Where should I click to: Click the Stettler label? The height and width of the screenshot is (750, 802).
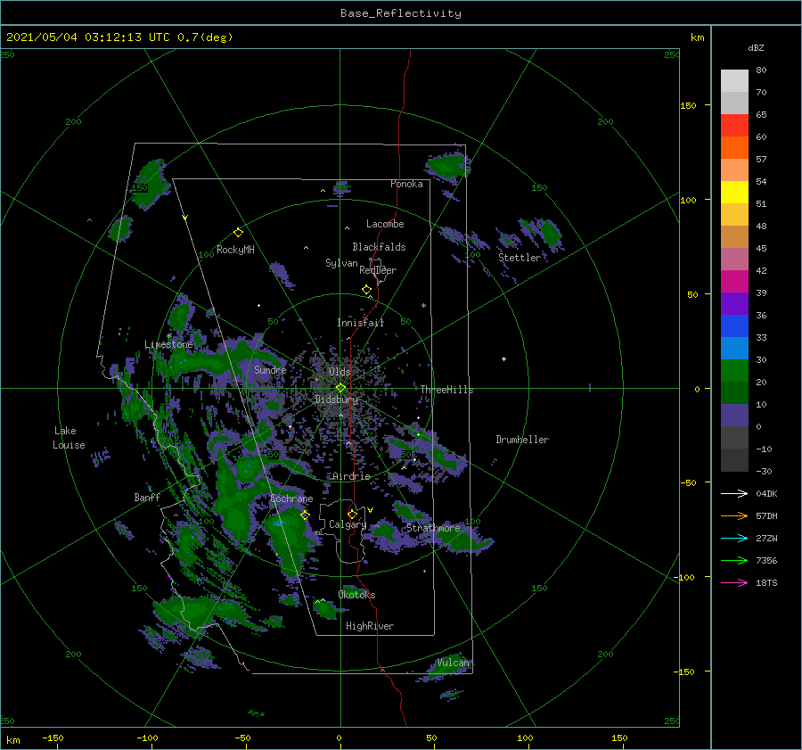pos(520,258)
